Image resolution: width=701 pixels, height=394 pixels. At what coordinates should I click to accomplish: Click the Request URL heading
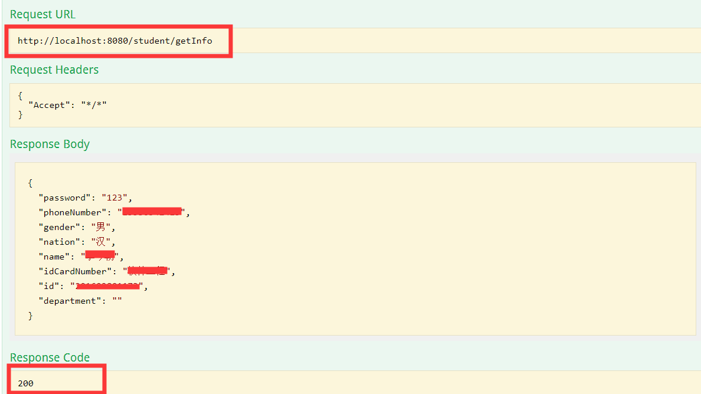point(42,14)
